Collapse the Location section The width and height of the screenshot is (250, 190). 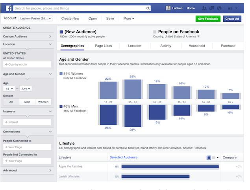(x=27, y=44)
